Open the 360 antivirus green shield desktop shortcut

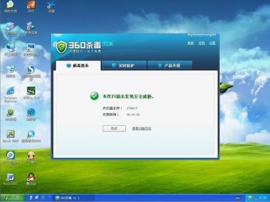(x=10, y=115)
